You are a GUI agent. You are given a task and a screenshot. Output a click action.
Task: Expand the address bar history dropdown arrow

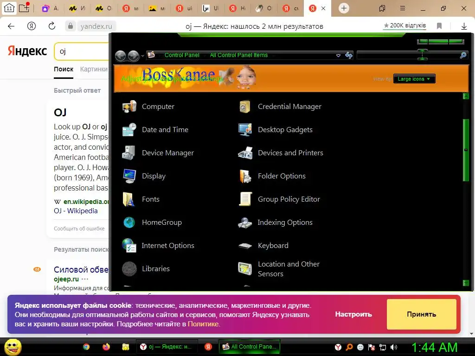point(338,56)
